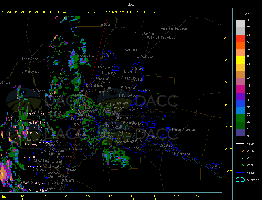Click the C_Chilenos map label
Screen dimensions: 262x200
[x=30, y=71]
